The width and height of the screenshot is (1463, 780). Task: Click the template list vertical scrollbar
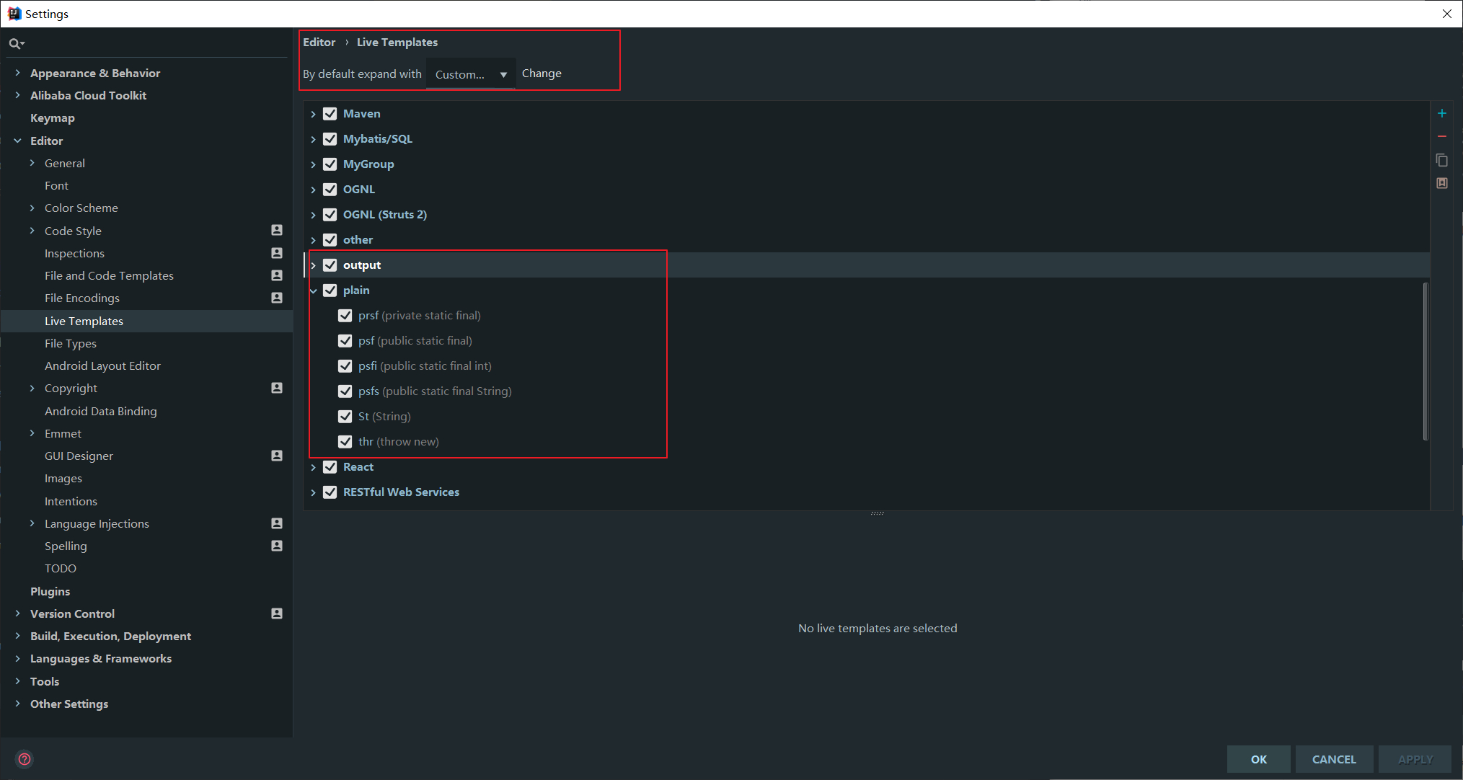[1426, 360]
